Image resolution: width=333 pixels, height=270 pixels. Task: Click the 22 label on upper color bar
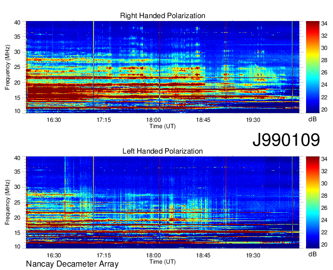(x=324, y=97)
